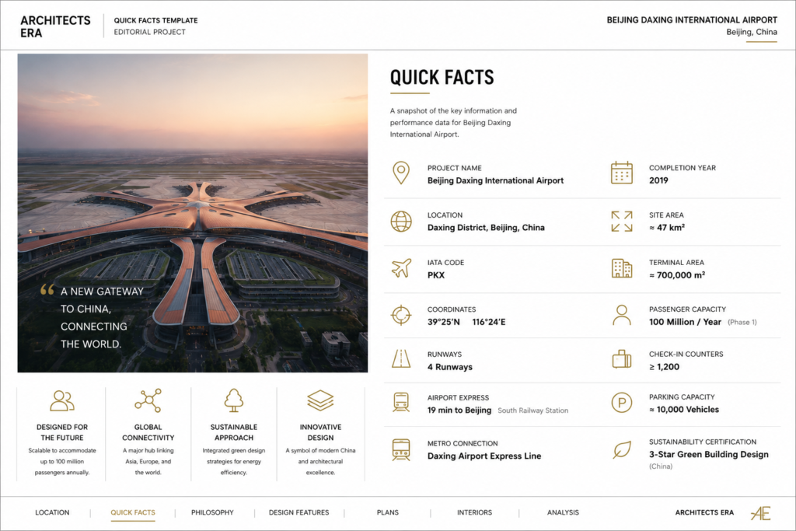
Task: Open the Location tab in the footer
Action: point(52,512)
